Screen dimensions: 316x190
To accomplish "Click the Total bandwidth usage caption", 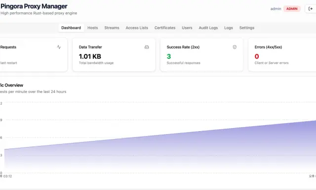I will [x=96, y=63].
